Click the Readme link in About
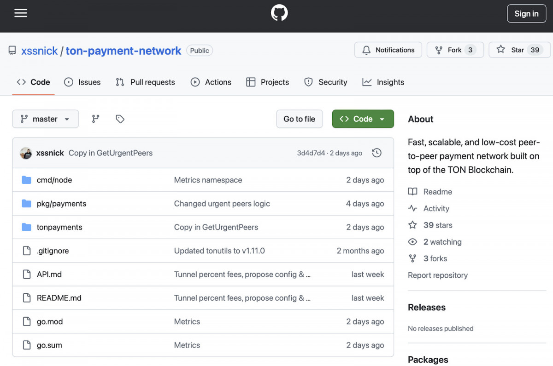The height and width of the screenshot is (366, 553). point(438,192)
